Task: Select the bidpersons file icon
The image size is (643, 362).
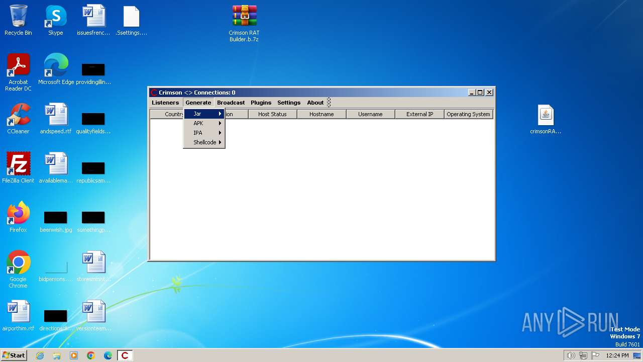Action: pyautogui.click(x=56, y=270)
